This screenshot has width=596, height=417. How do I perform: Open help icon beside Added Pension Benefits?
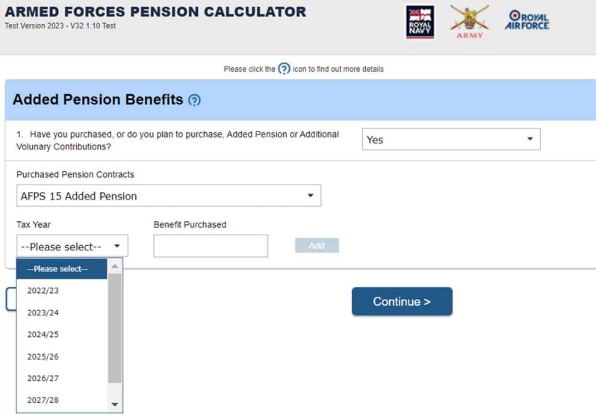(194, 100)
